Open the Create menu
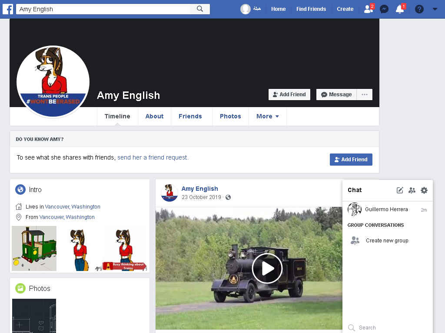445x333 pixels. coord(345,9)
